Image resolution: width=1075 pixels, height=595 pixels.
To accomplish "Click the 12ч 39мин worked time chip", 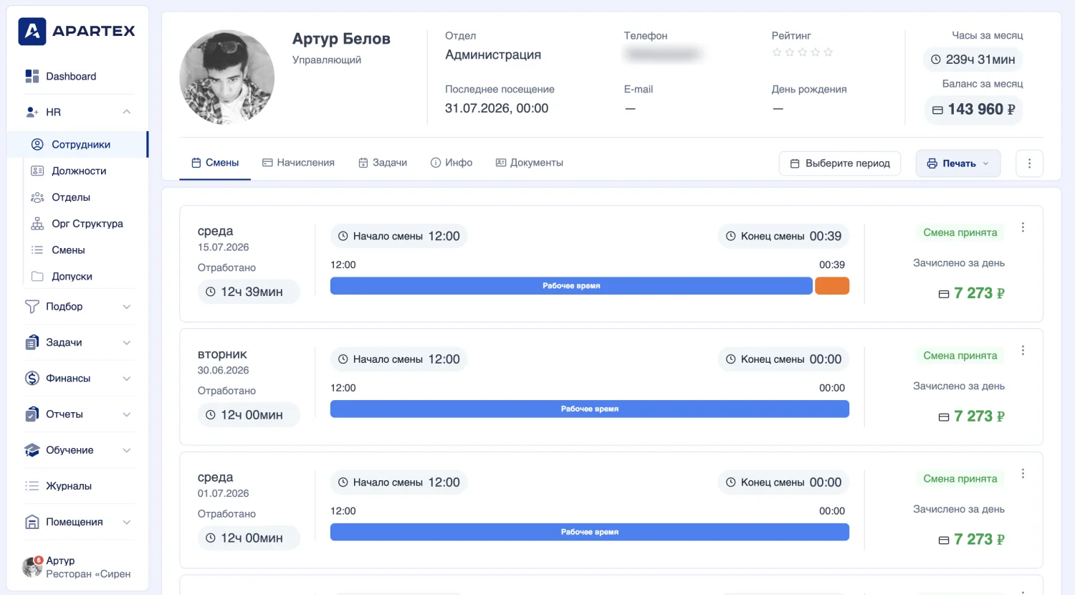I will [x=249, y=292].
